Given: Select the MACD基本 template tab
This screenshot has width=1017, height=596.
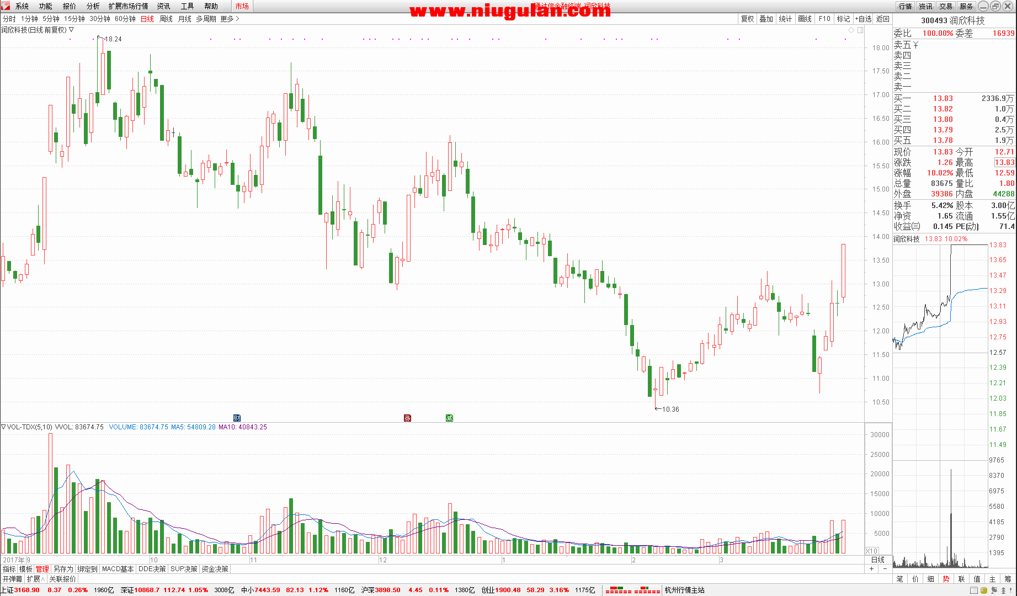Looking at the screenshot, I should (118, 569).
